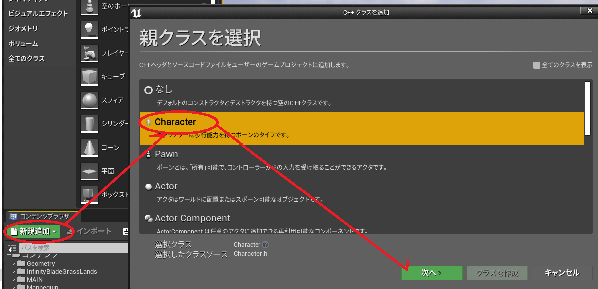Pick the plane (平面) shape icon
Screen dimensions: 598x289
pyautogui.click(x=90, y=171)
